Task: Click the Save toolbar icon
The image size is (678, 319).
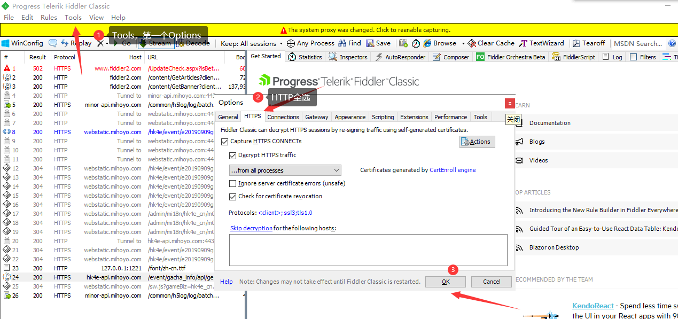Action: [x=370, y=43]
